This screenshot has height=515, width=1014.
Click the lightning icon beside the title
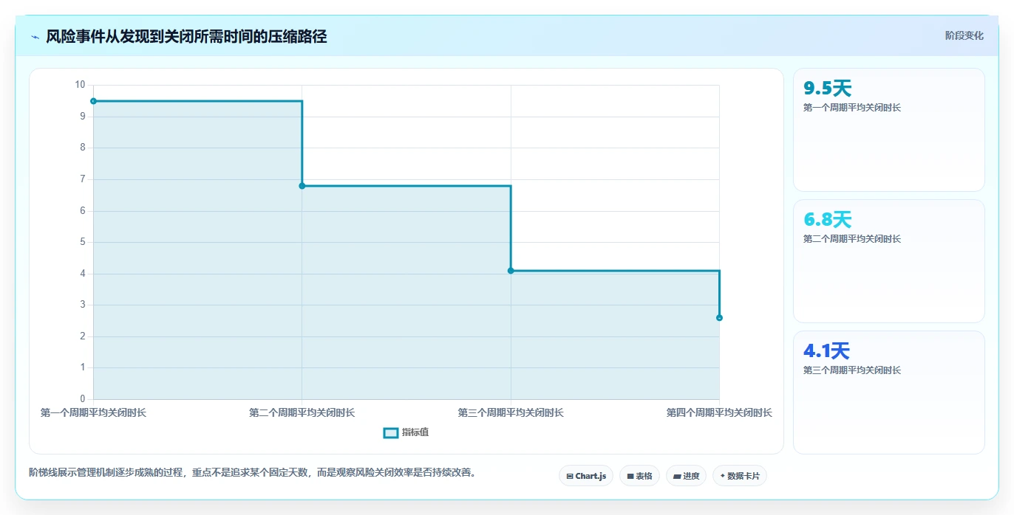(35, 37)
